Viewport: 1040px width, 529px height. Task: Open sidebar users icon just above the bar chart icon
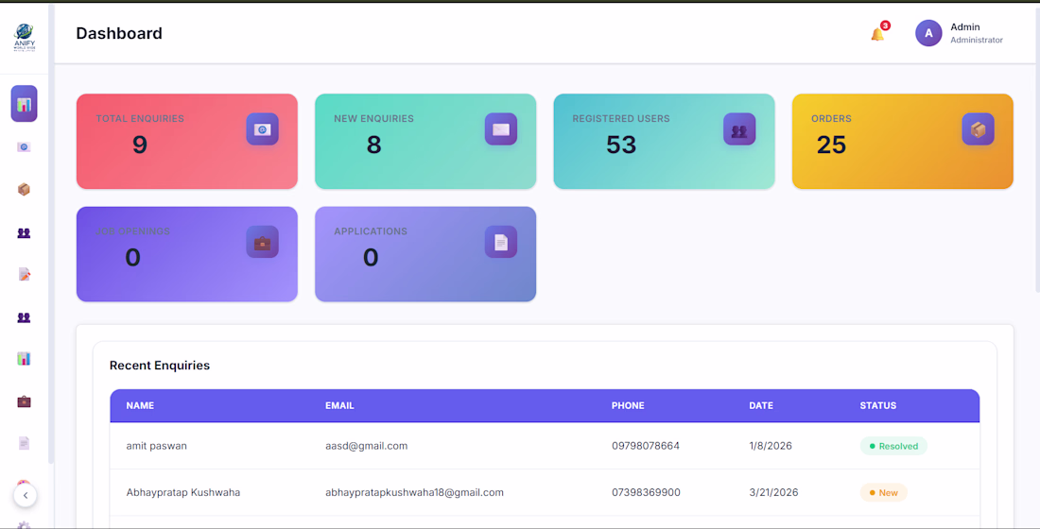(x=24, y=317)
